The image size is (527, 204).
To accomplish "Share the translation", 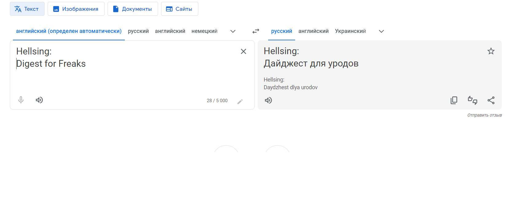I will click(x=491, y=100).
